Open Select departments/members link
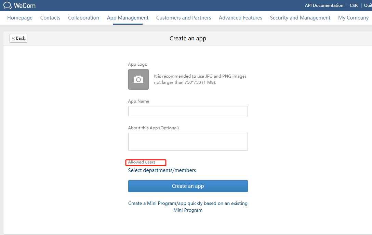The height and width of the screenshot is (235, 372). [x=162, y=170]
